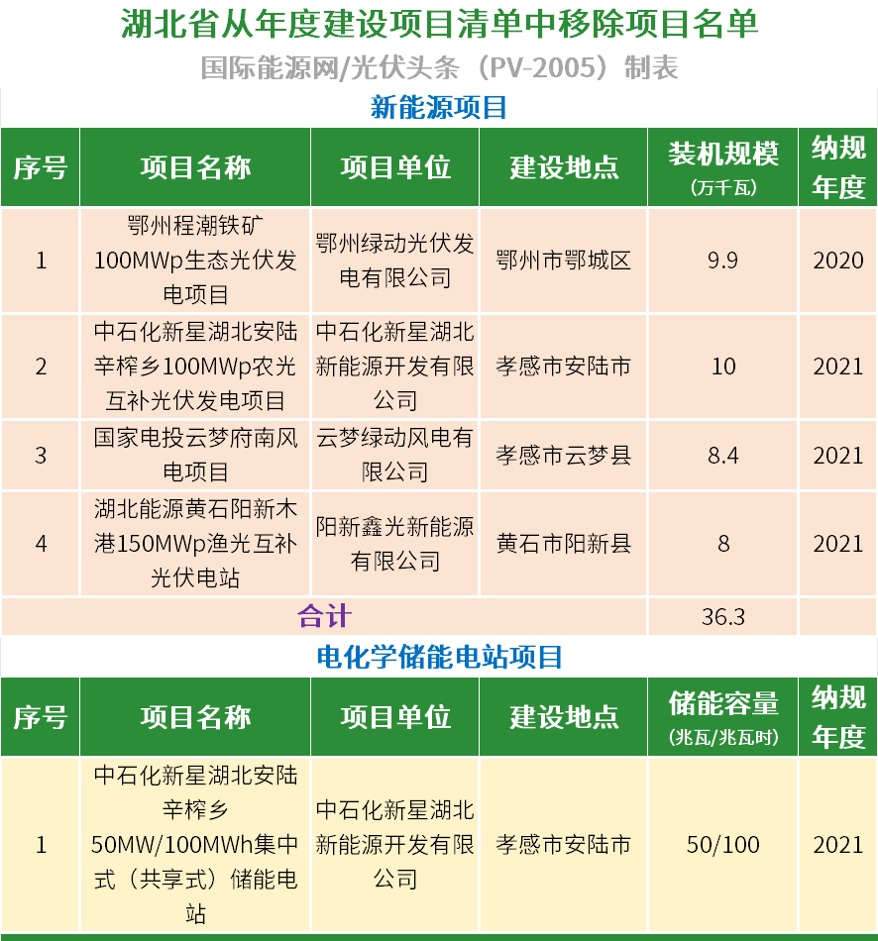Select storage capacity value 50/100

coord(723,844)
